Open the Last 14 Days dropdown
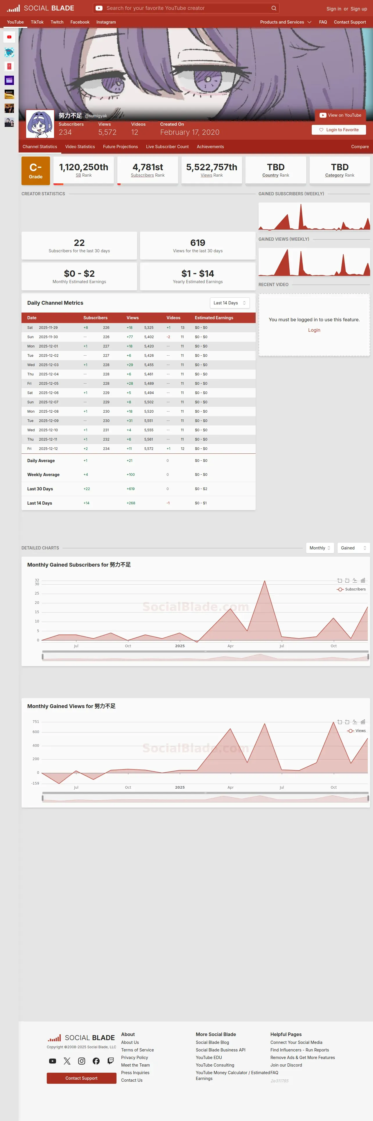The width and height of the screenshot is (373, 1121). [x=230, y=303]
